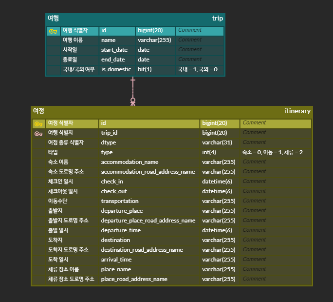The image size is (333, 302).
Task: Click the 'bit(1)' data type cell
Action: point(155,70)
